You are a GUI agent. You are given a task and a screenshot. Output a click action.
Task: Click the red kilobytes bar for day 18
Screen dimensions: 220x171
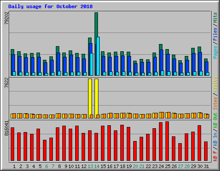[122, 143]
